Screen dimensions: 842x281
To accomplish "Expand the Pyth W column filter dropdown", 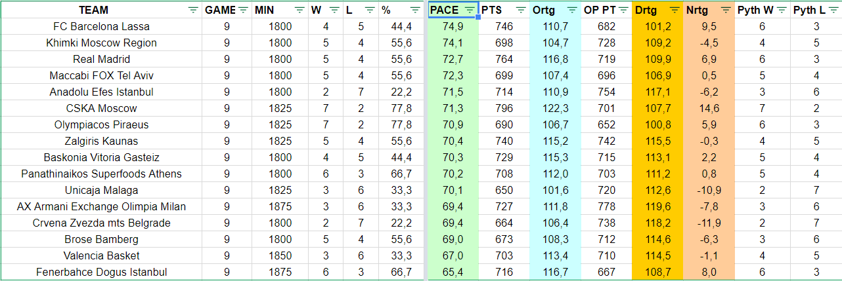I will click(x=780, y=10).
